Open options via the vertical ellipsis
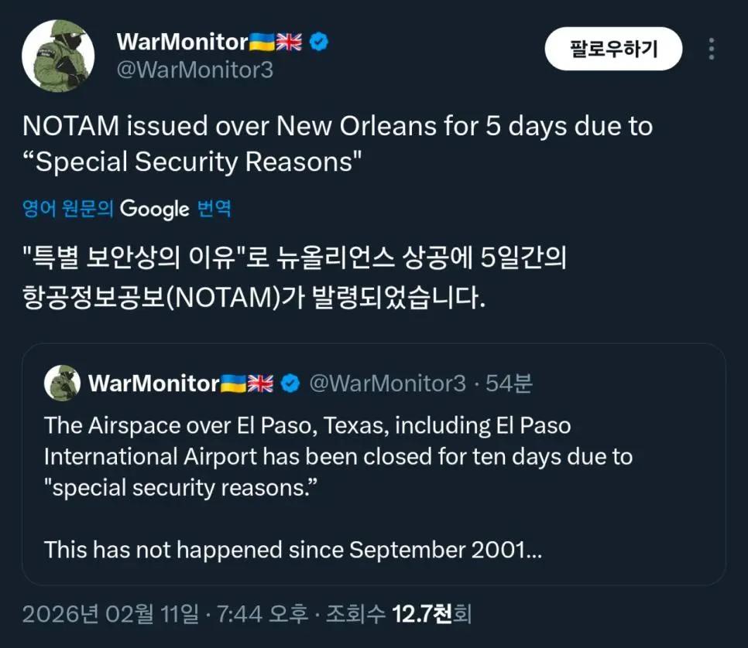Image resolution: width=748 pixels, height=648 pixels. tap(712, 49)
